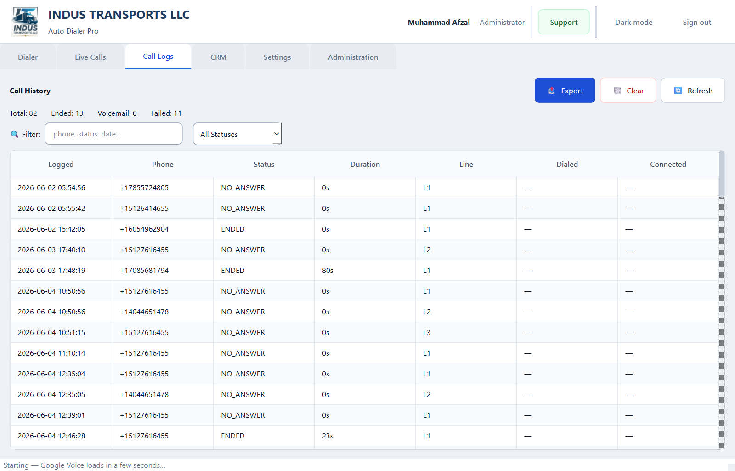
Task: Click the Voicemail: 0 counter
Action: click(x=117, y=113)
